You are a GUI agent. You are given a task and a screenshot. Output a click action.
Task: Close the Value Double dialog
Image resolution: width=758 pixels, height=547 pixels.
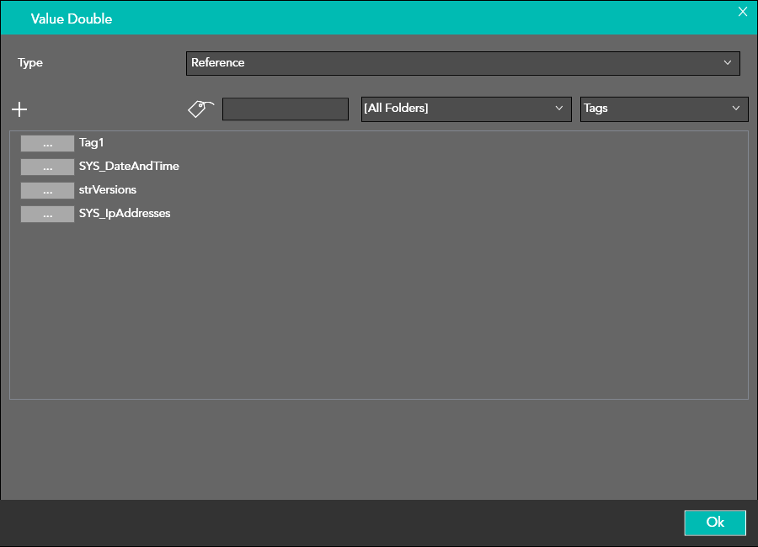click(x=742, y=12)
